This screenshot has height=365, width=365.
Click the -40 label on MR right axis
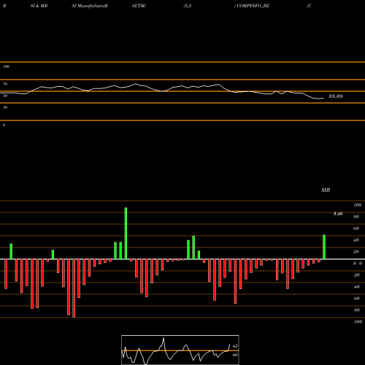coord(356,287)
